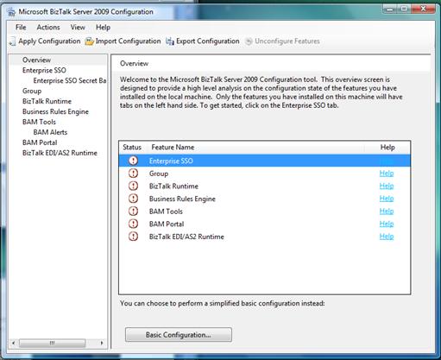The width and height of the screenshot is (441, 360).
Task: Click the Unconfigure Features icon
Action: pos(249,41)
